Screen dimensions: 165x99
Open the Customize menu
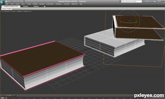click(x=67, y=4)
